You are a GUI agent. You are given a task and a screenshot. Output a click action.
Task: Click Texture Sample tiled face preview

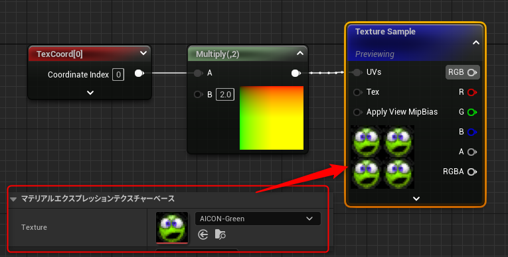click(x=382, y=157)
